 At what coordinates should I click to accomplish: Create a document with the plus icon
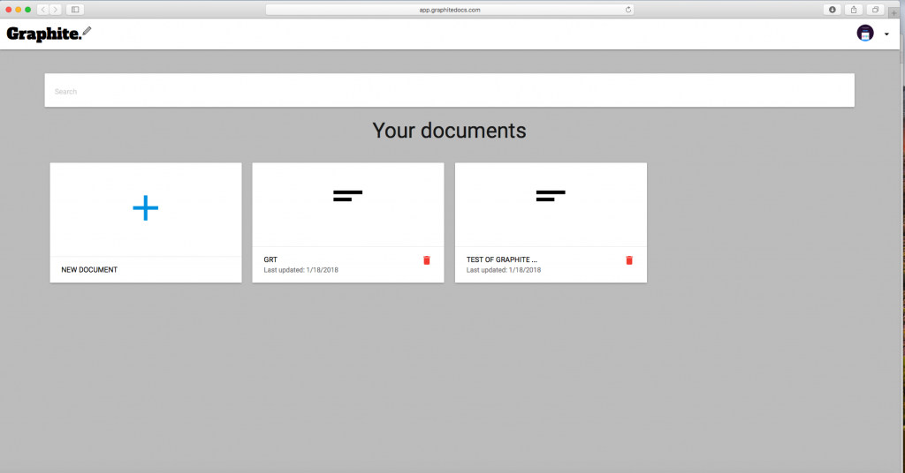click(x=146, y=208)
